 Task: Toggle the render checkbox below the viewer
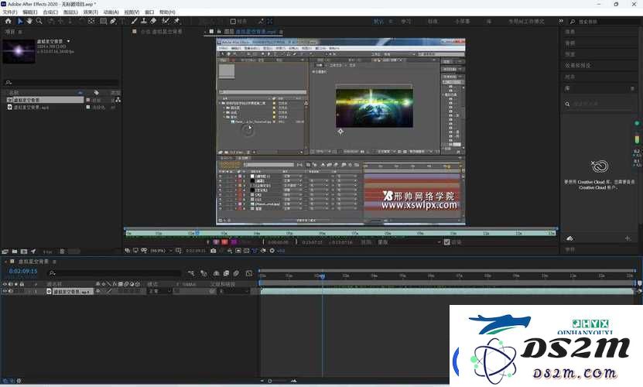click(447, 242)
